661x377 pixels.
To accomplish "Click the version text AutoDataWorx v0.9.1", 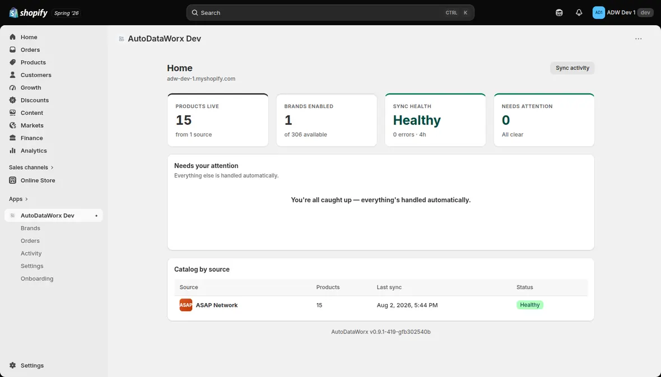I will [381, 332].
